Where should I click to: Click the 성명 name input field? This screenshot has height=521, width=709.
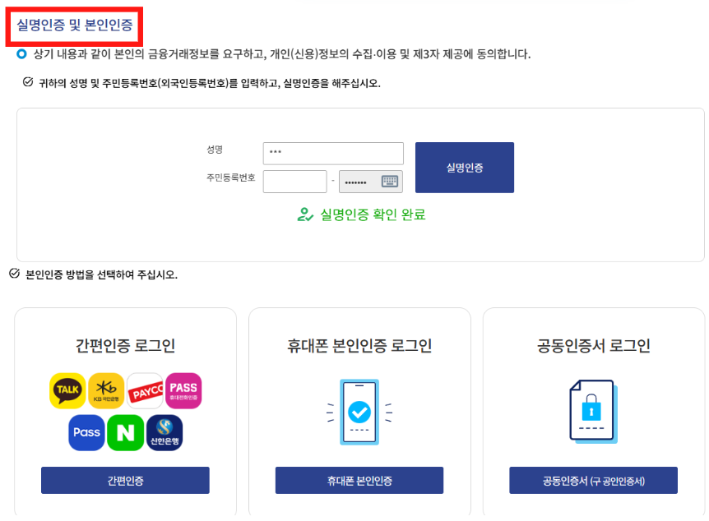tap(333, 153)
